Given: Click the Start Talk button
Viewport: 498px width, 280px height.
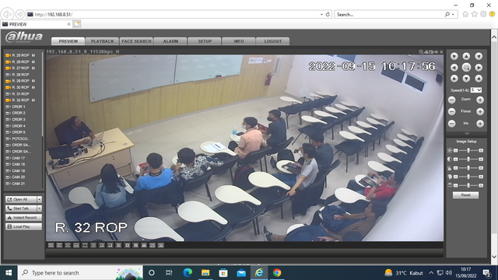Looking at the screenshot, I should click(21, 208).
